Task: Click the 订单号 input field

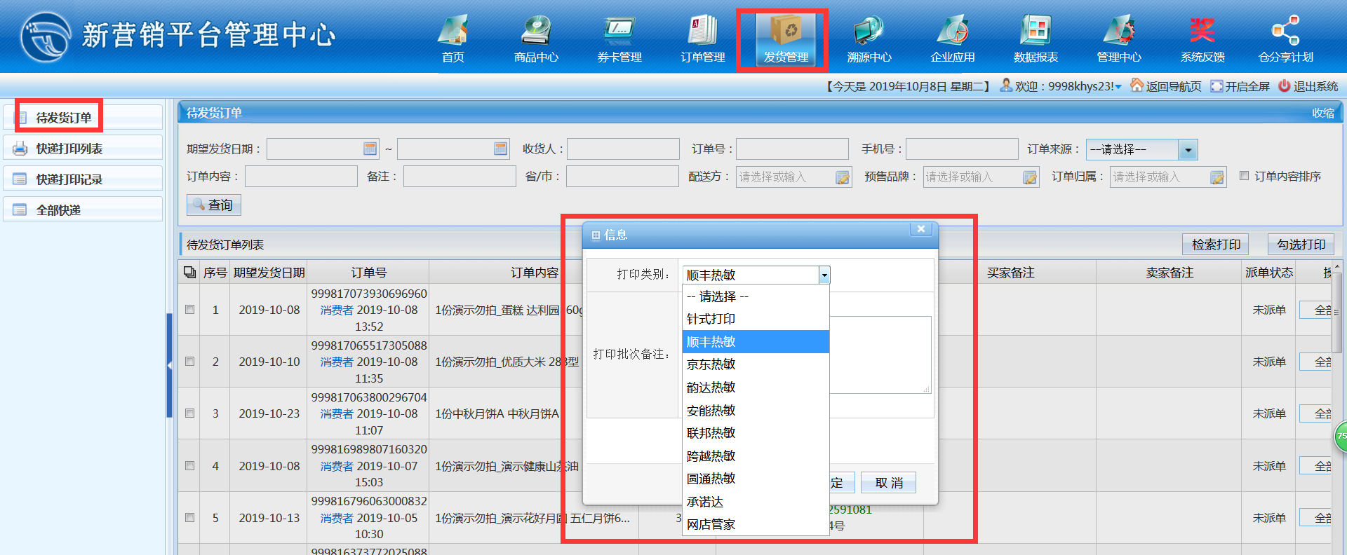Action: click(791, 149)
